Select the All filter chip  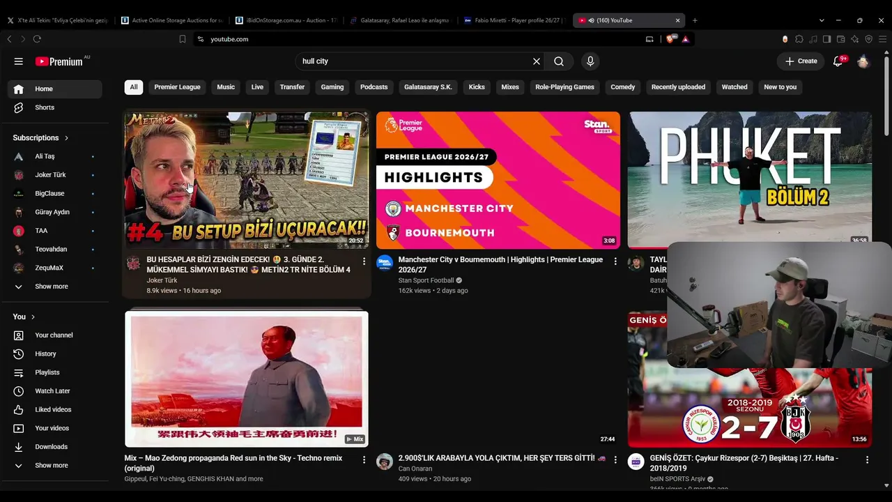pyautogui.click(x=134, y=87)
